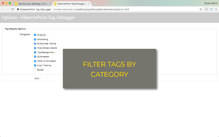Uncheck the Advertising category checkbox

(x=35, y=39)
